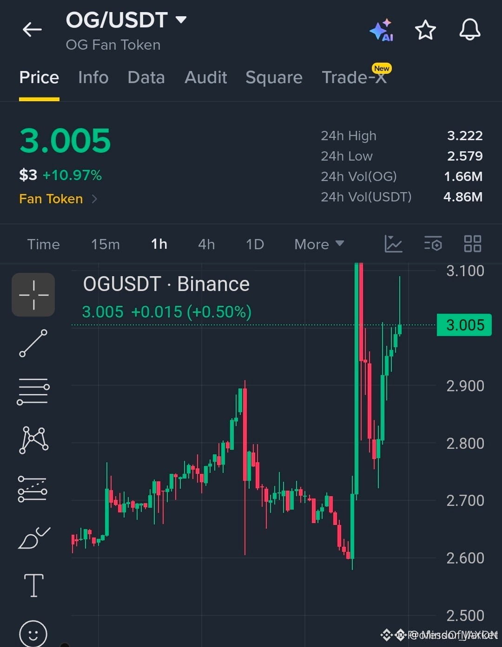Open the Square tab
This screenshot has height=647, width=502.
[x=274, y=77]
